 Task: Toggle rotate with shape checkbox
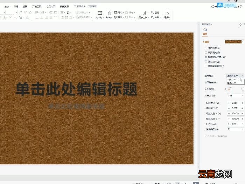point(206,136)
